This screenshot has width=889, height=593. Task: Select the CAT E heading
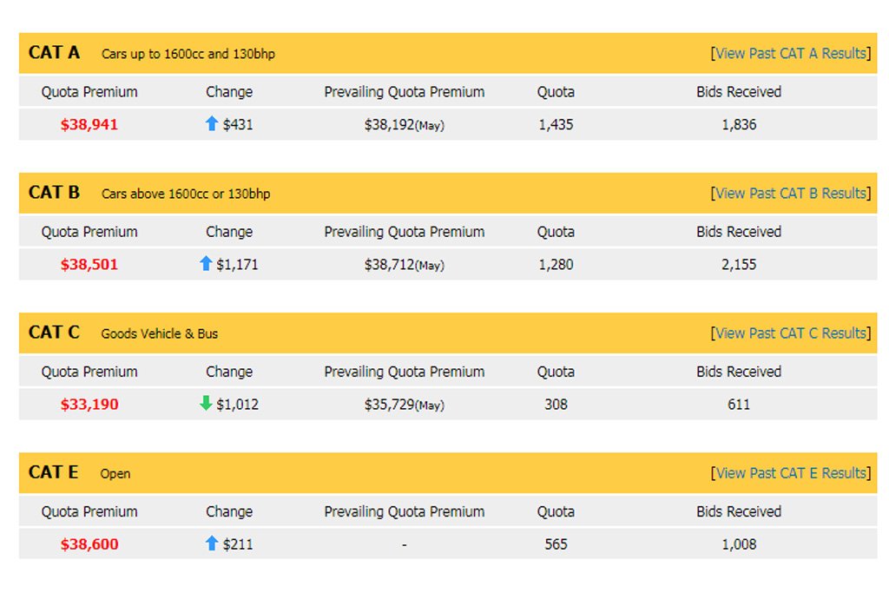click(53, 472)
